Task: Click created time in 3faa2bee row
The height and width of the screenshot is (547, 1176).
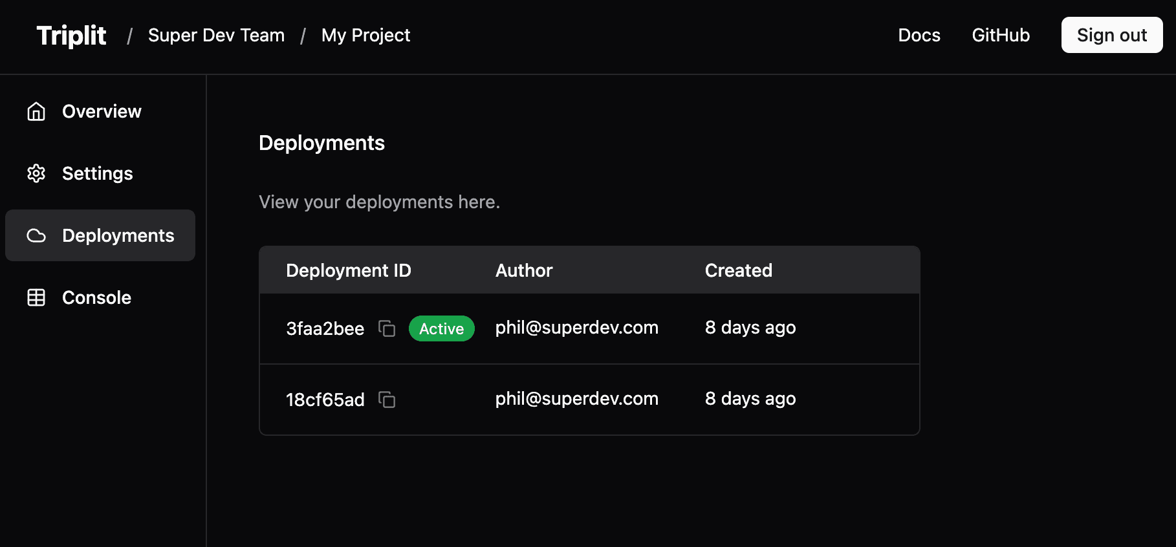Action: click(750, 328)
